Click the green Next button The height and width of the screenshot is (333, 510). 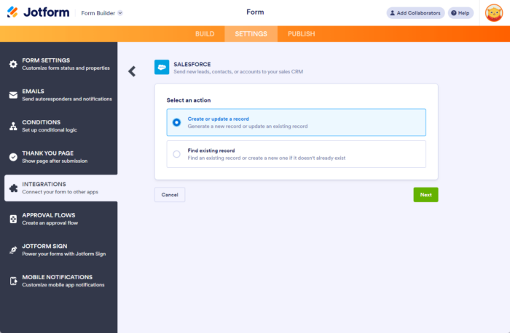425,195
